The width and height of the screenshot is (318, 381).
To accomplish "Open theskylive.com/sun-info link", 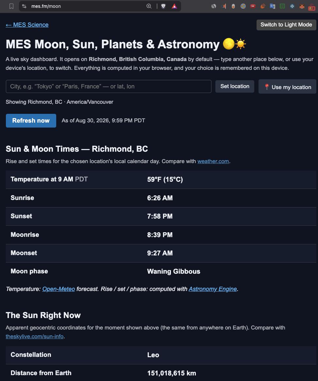I will tap(35, 336).
